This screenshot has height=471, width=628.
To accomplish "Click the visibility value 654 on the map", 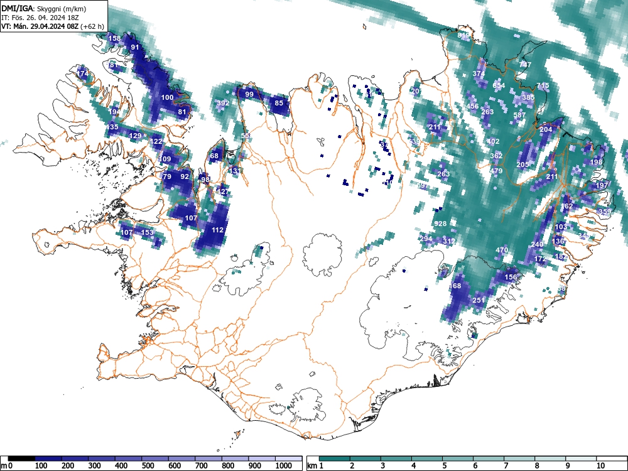I will (499, 85).
